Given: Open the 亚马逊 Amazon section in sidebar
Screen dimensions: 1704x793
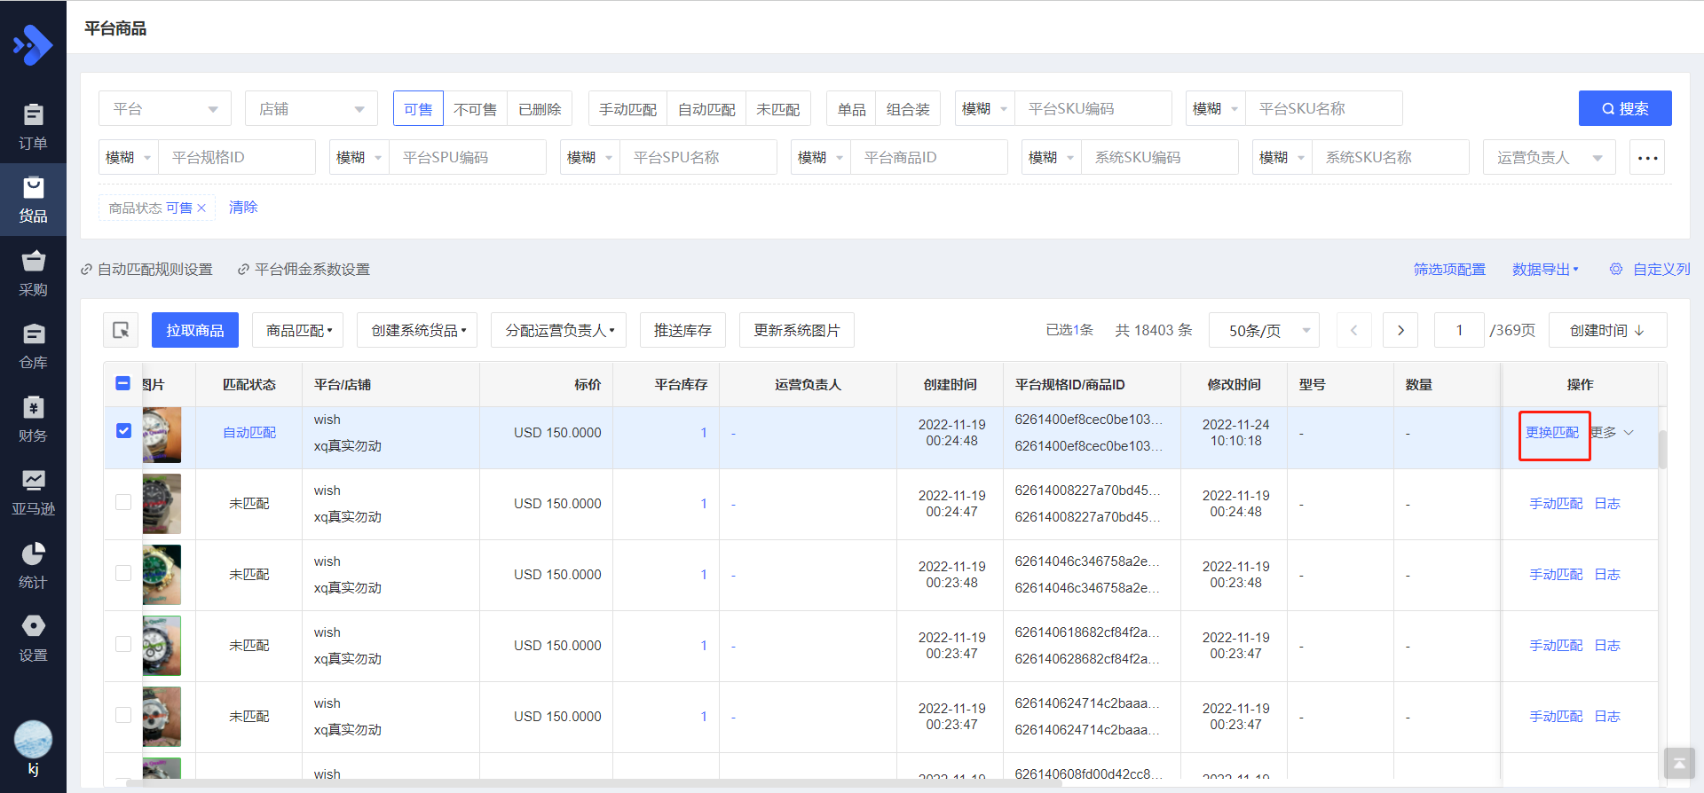Looking at the screenshot, I should (33, 492).
